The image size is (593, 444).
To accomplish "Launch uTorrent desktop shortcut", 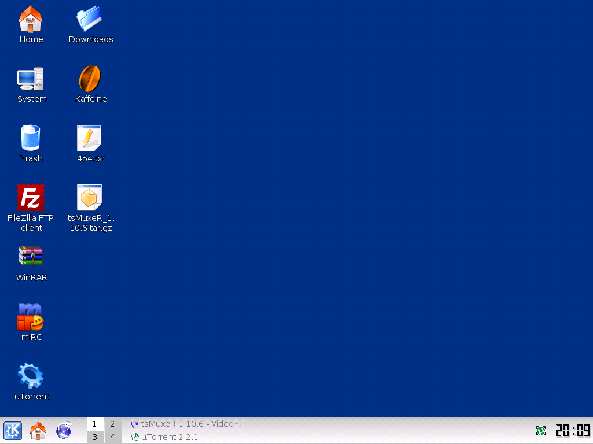I will 31,376.
